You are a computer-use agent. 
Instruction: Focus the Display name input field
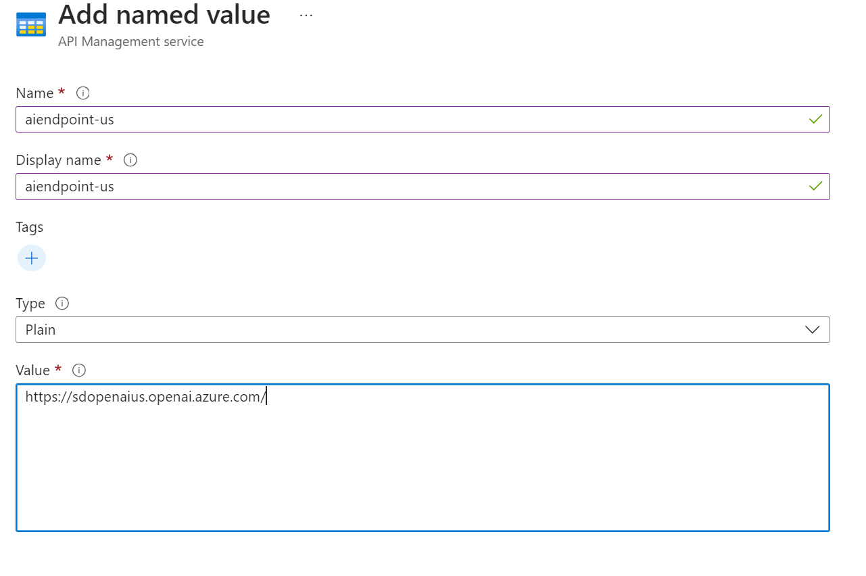[406, 187]
